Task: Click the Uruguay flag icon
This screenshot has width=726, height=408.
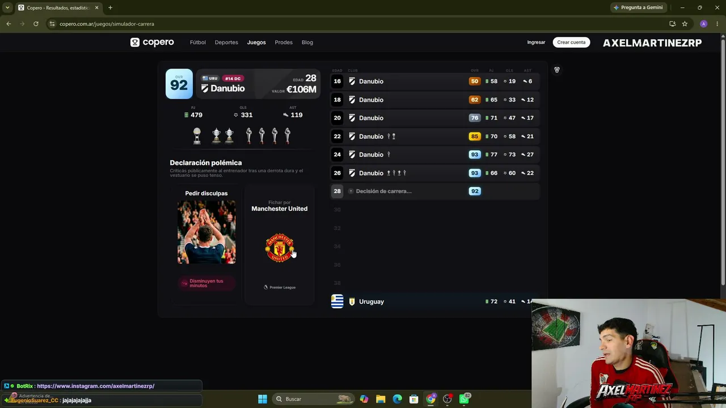Action: 337,301
